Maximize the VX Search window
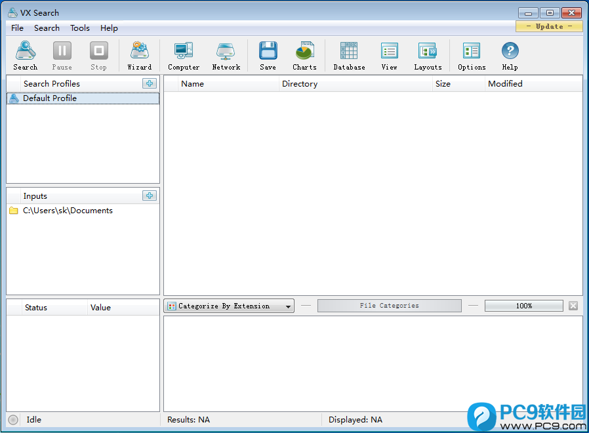Viewport: 589px width, 433px height. tap(550, 13)
